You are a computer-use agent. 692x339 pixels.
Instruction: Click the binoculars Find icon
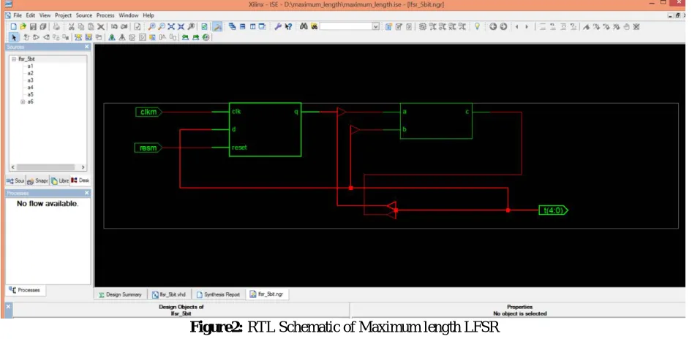pyautogui.click(x=304, y=26)
